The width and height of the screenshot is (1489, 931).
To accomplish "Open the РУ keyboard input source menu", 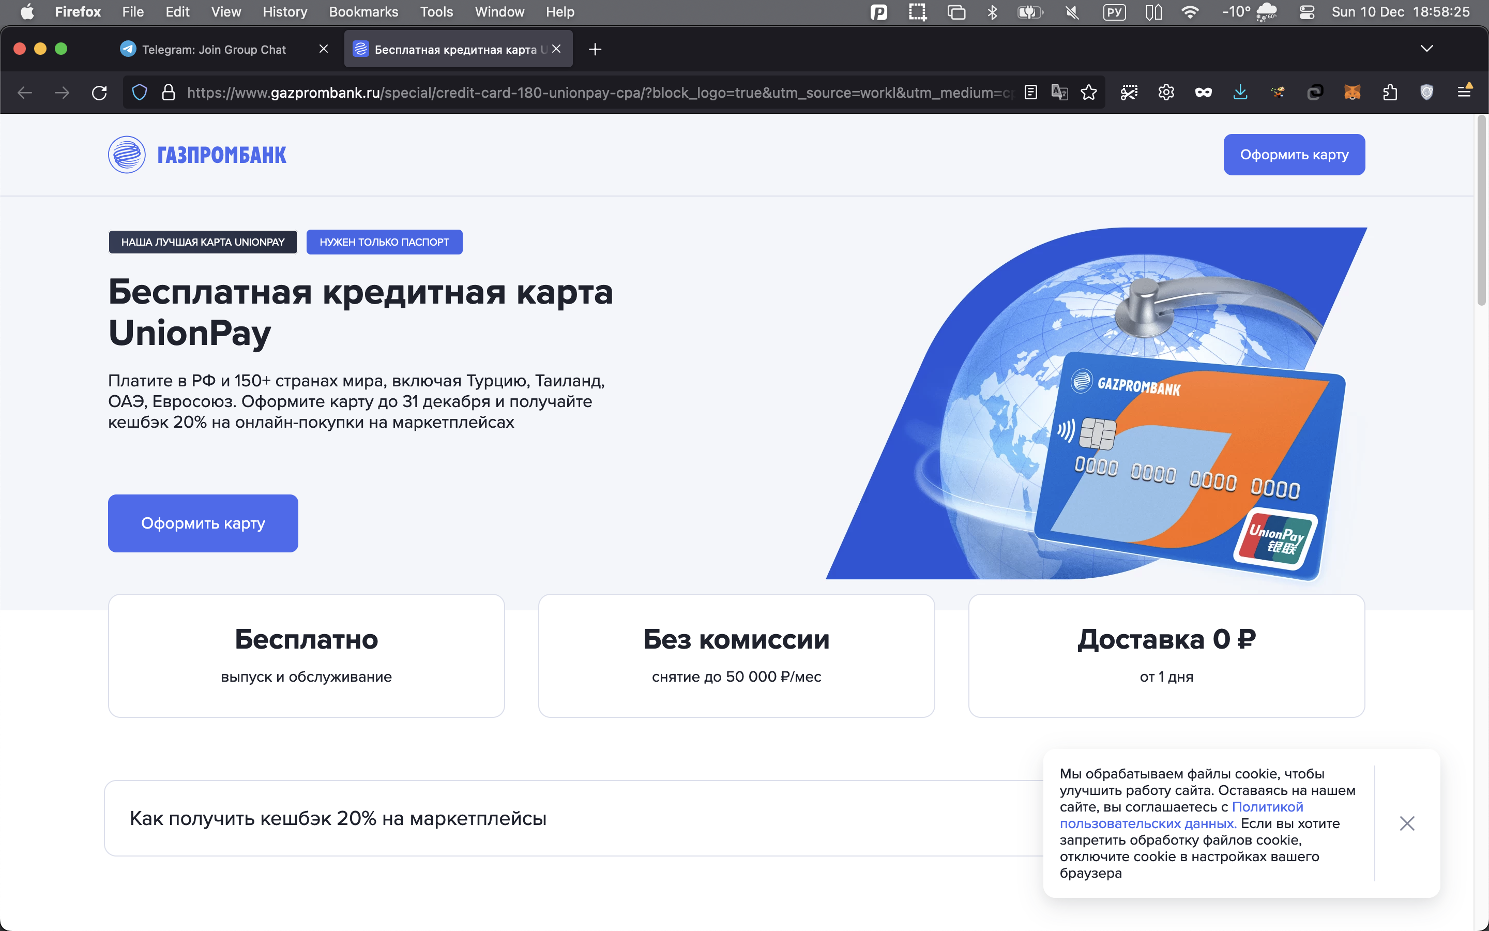I will tap(1114, 12).
